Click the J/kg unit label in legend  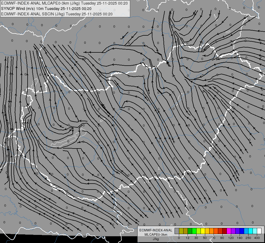click(x=156, y=239)
